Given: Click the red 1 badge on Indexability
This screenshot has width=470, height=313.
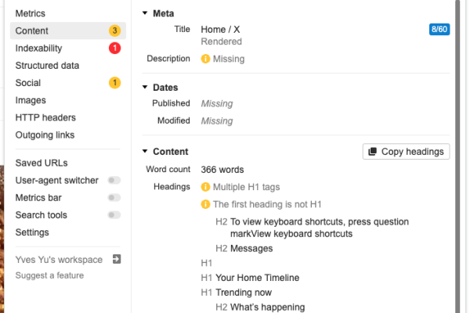Looking at the screenshot, I should 114,48.
